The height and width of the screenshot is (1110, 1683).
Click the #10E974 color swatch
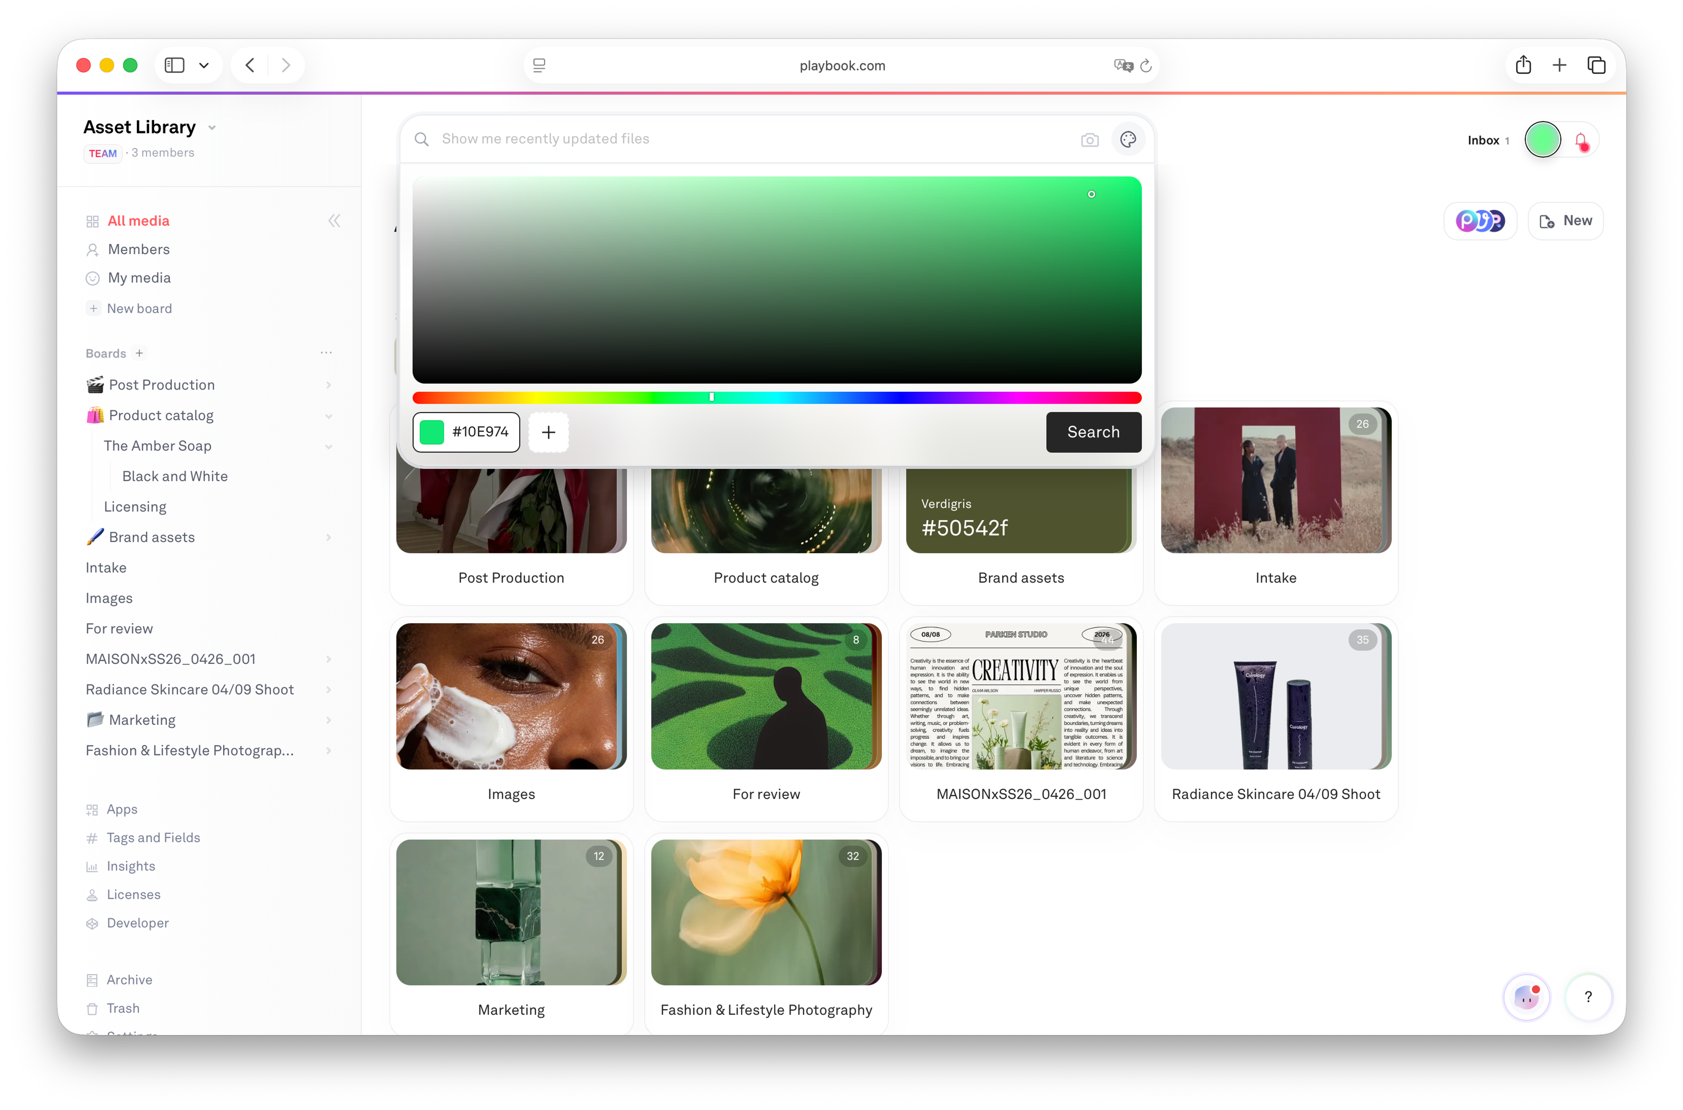431,432
